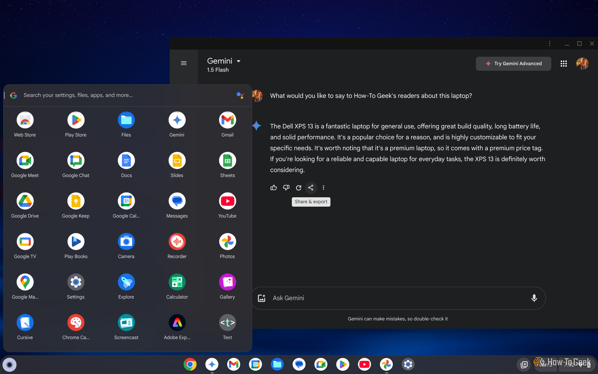Click the Share & export icon

click(x=311, y=188)
